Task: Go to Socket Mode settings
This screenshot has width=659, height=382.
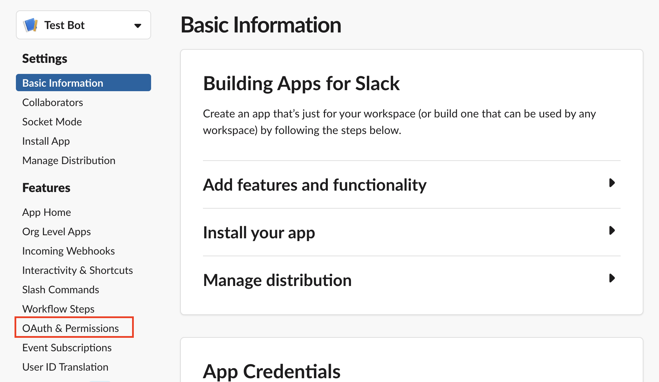Action: [52, 122]
